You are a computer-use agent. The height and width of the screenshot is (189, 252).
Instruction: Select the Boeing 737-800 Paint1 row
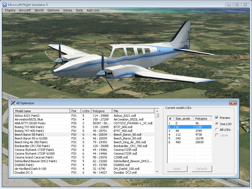84,127
